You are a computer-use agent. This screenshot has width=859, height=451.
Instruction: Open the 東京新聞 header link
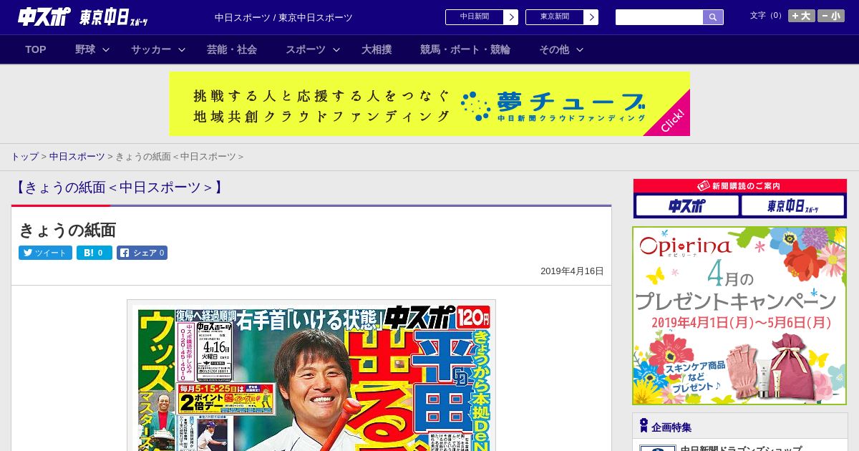pyautogui.click(x=555, y=17)
